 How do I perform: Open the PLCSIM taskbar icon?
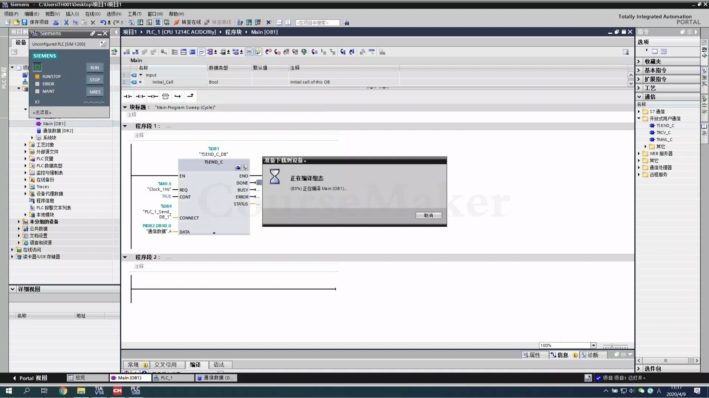pyautogui.click(x=136, y=391)
